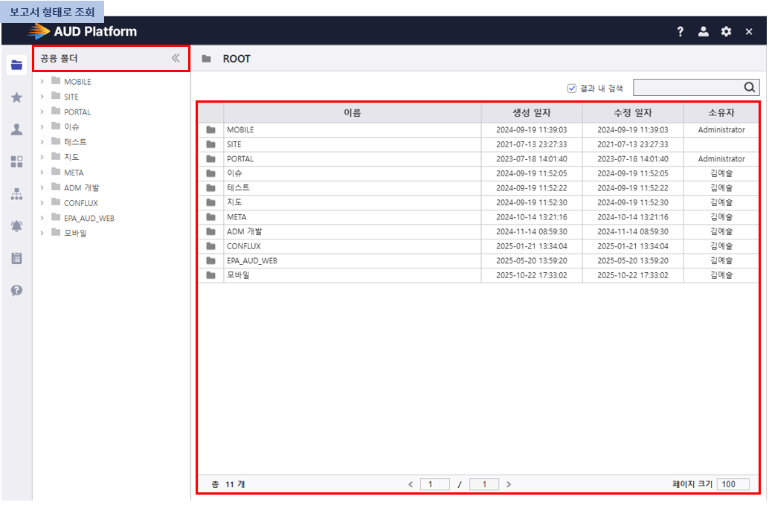Open ADM 개발 in the table list
The width and height of the screenshot is (769, 505).
[244, 231]
